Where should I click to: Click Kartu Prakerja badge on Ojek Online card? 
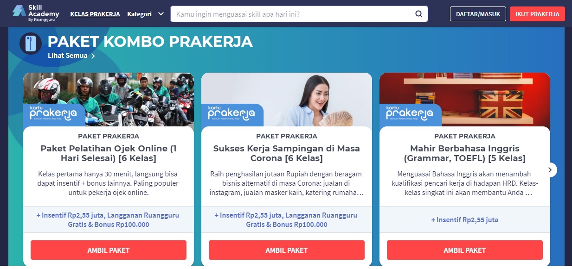(54, 115)
